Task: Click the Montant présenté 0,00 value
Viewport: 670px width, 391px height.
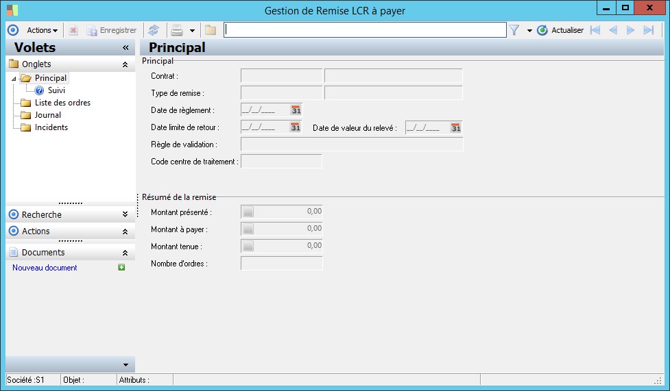Action: [x=314, y=212]
